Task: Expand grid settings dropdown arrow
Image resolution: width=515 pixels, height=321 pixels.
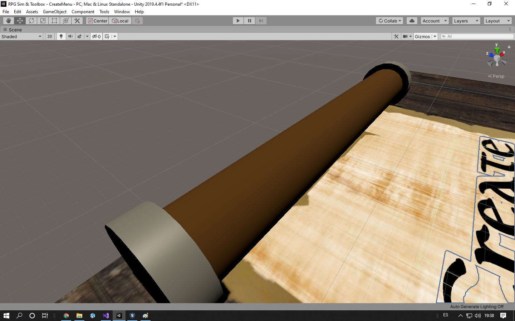Action: (x=114, y=36)
